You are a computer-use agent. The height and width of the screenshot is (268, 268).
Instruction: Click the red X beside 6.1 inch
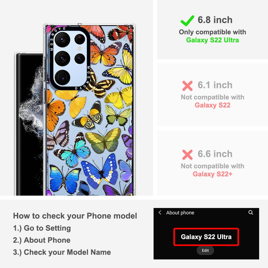187,86
